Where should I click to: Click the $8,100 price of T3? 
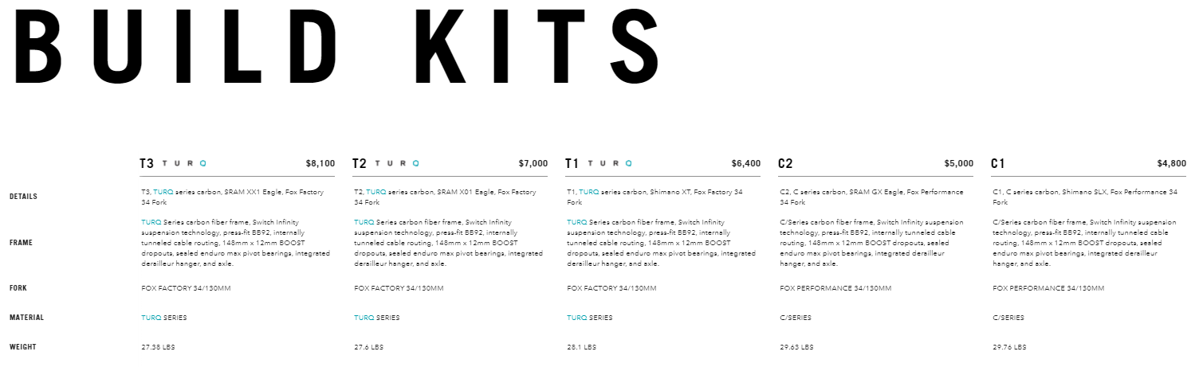pyautogui.click(x=320, y=163)
